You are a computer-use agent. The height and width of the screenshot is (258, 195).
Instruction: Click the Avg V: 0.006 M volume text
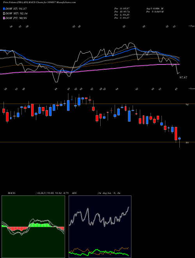pyautogui.click(x=154, y=8)
